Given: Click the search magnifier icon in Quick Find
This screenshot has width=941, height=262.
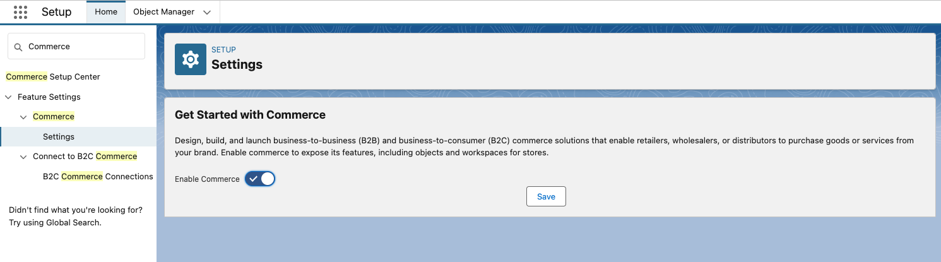Looking at the screenshot, I should (18, 47).
